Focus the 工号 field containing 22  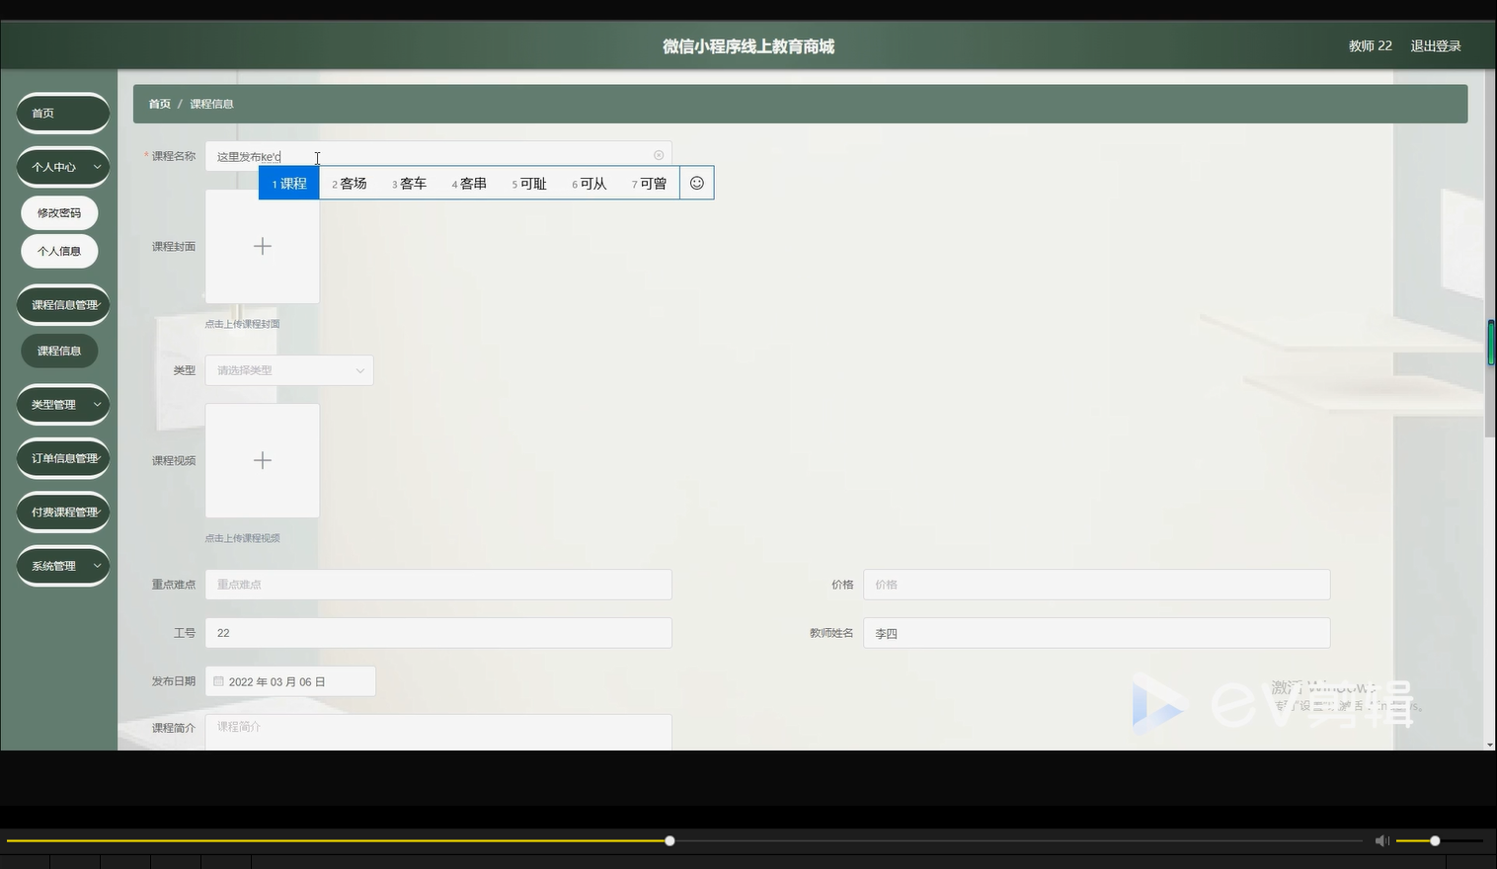click(438, 633)
